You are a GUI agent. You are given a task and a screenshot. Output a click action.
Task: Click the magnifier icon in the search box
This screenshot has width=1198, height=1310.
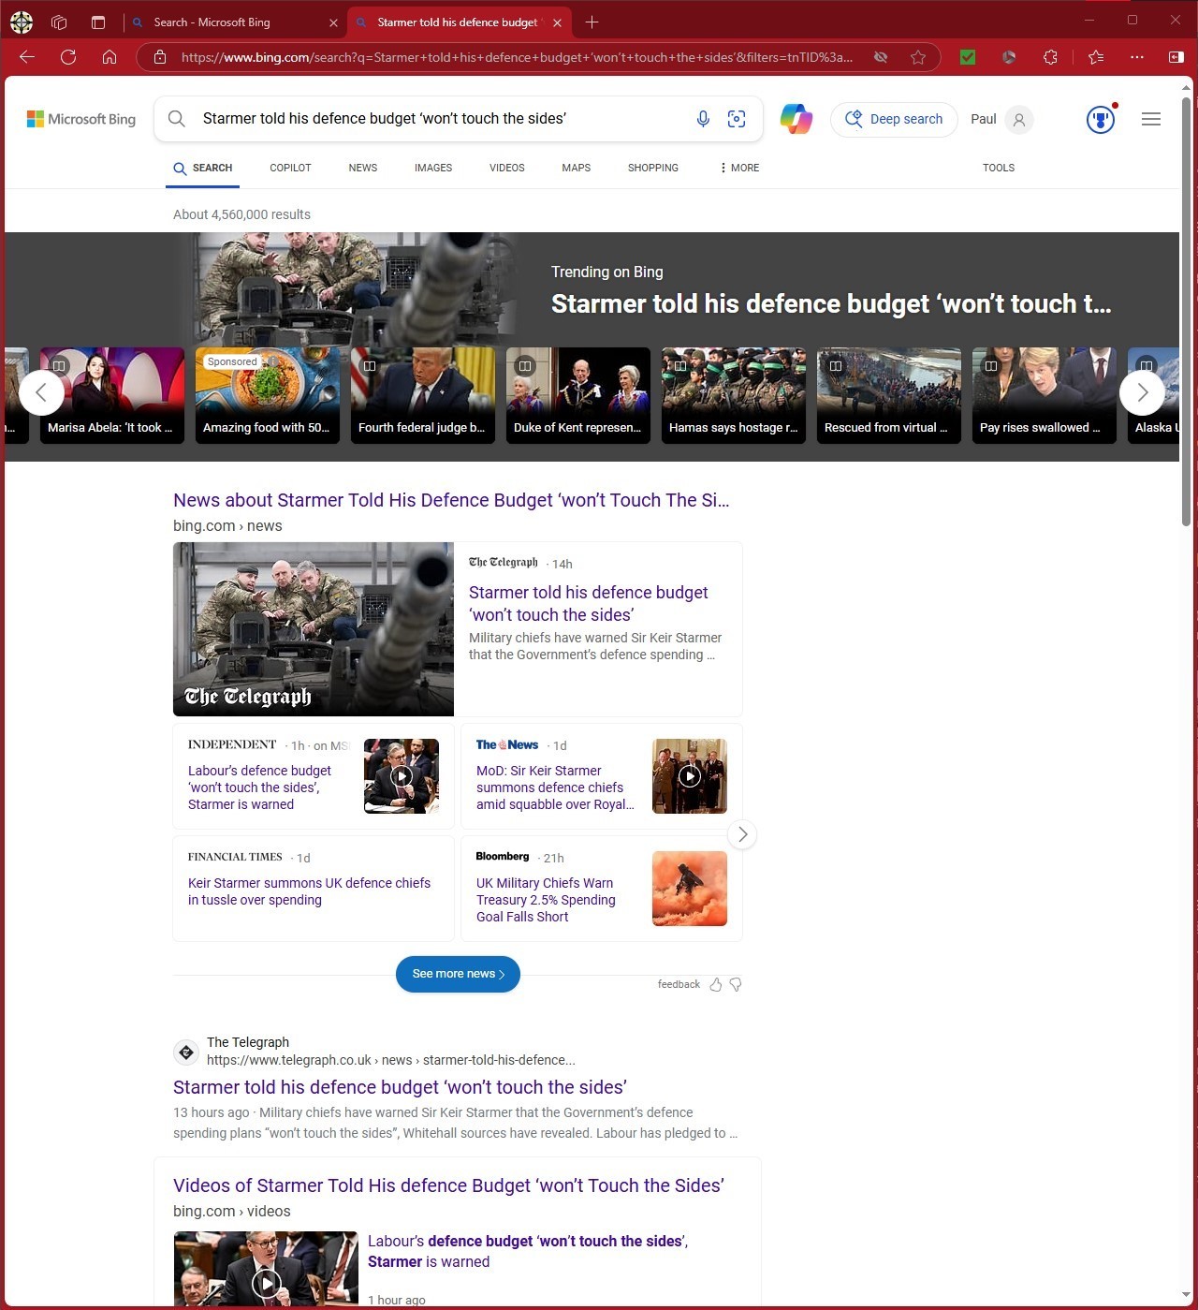[176, 119]
